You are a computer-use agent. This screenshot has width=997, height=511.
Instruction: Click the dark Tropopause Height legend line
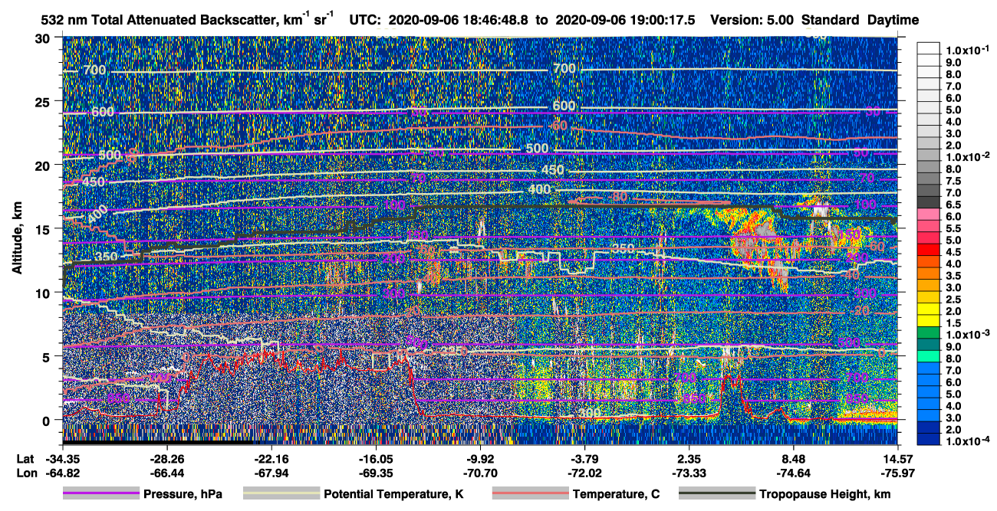(717, 494)
